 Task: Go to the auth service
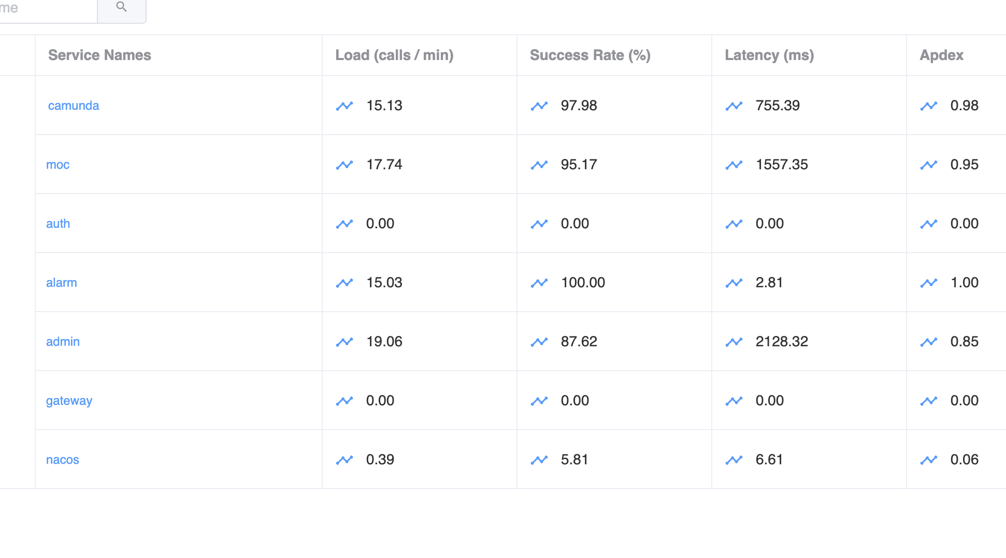click(58, 224)
